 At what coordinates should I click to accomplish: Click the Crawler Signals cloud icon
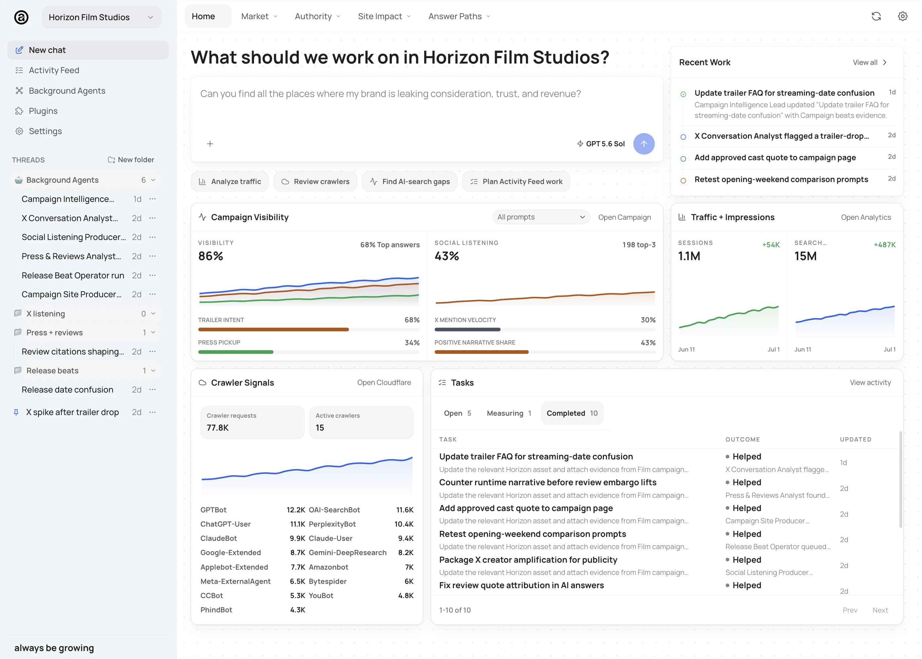(x=202, y=383)
